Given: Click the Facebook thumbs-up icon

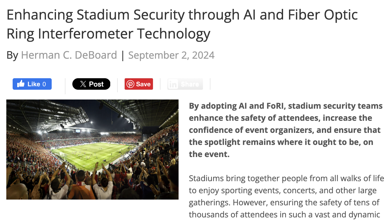Looking at the screenshot, I should [21, 84].
